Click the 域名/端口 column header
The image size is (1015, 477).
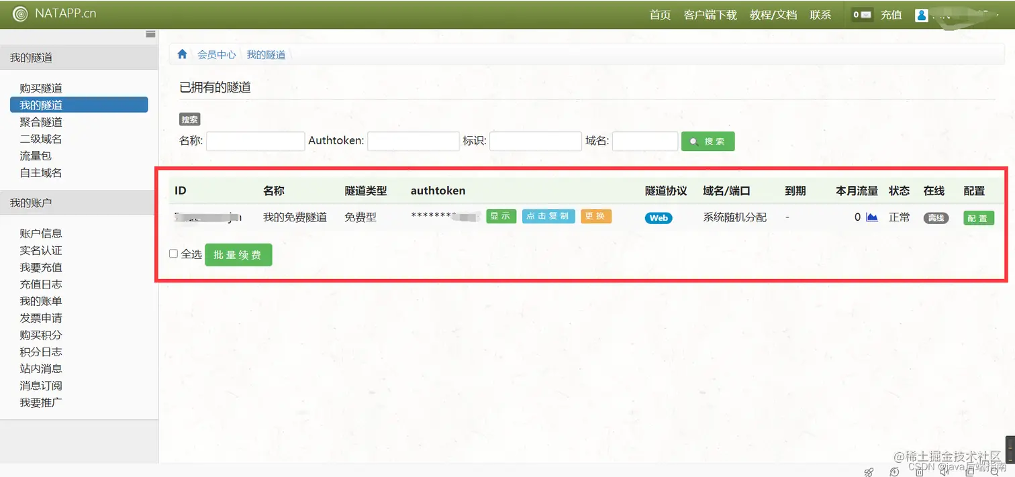tap(726, 191)
